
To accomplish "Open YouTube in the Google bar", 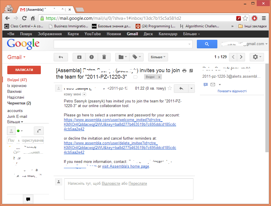I will (x=93, y=34).
